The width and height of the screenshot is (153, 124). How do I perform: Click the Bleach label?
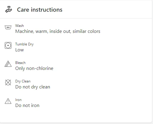click(x=20, y=63)
